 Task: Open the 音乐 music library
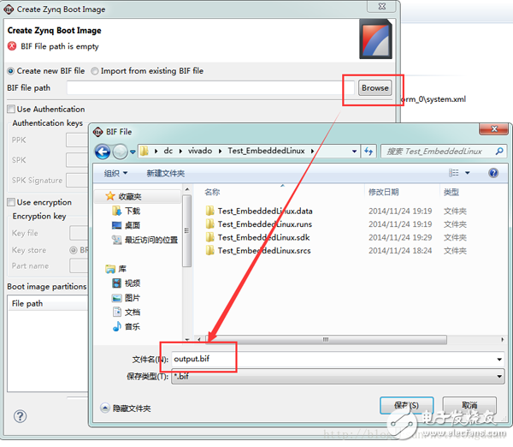point(133,327)
